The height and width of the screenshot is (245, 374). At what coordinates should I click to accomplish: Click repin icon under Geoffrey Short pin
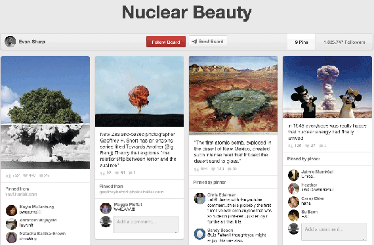click(102, 173)
